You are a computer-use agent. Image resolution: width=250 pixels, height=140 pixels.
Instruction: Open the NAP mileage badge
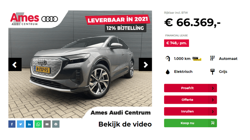[x=197, y=59]
